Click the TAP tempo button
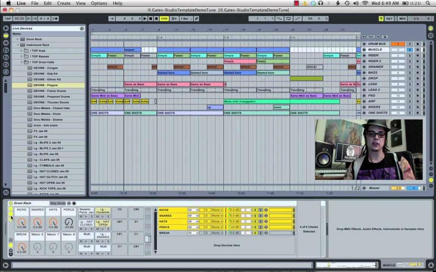This screenshot has width=436, height=272. click(8, 19)
